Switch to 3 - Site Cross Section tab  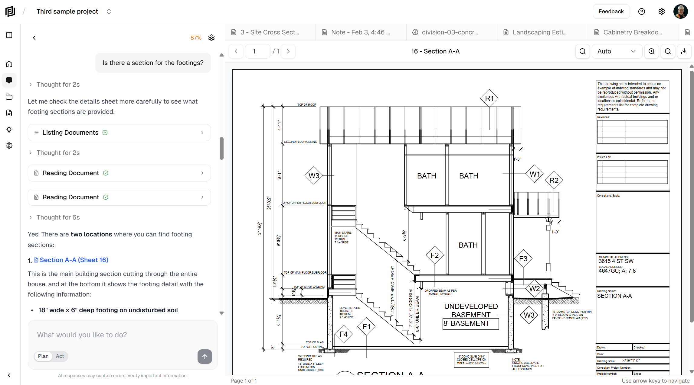pos(270,32)
